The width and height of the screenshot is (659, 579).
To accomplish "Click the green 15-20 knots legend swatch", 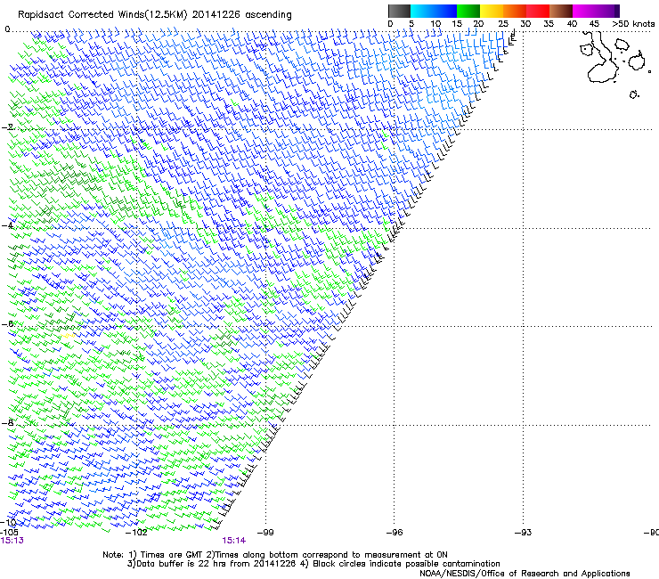I will pos(468,11).
